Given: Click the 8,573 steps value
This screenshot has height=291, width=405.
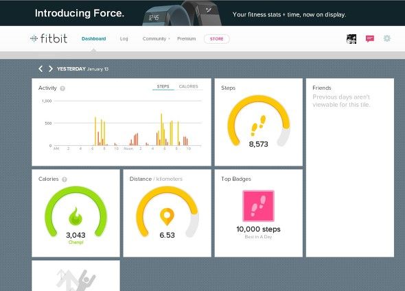Looking at the screenshot, I should click(259, 144).
